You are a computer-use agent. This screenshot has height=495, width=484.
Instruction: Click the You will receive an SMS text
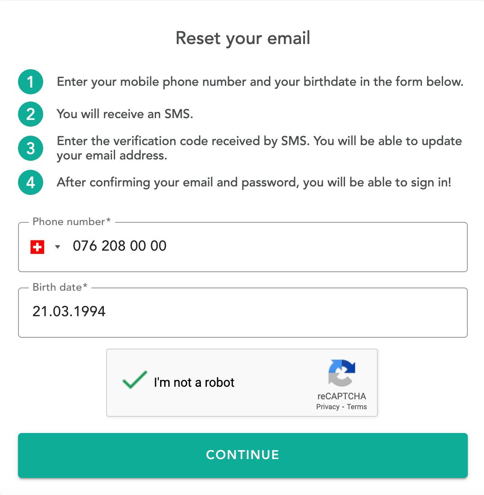click(x=125, y=114)
